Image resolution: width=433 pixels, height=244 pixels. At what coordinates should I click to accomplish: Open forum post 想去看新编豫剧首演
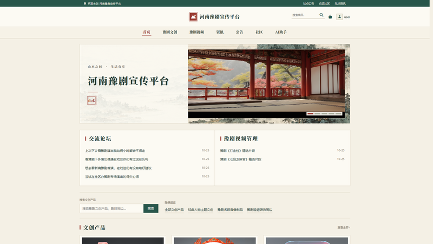point(118,168)
